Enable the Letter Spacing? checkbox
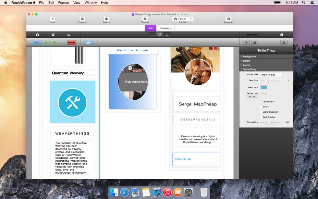 pos(261,112)
